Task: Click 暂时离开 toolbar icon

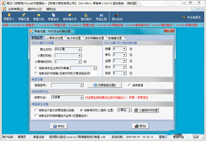Action: (86, 17)
